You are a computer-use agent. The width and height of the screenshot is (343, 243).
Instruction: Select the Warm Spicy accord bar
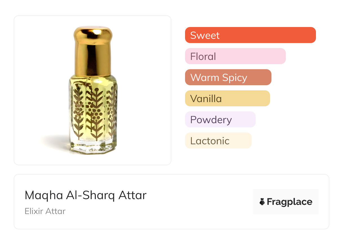[x=228, y=77]
